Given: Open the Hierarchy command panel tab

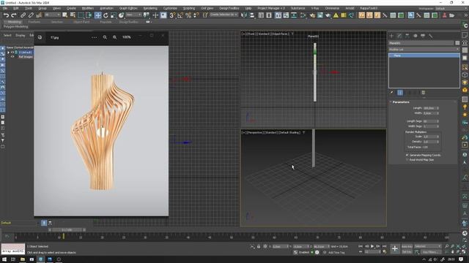Looking at the screenshot, I should (x=407, y=36).
